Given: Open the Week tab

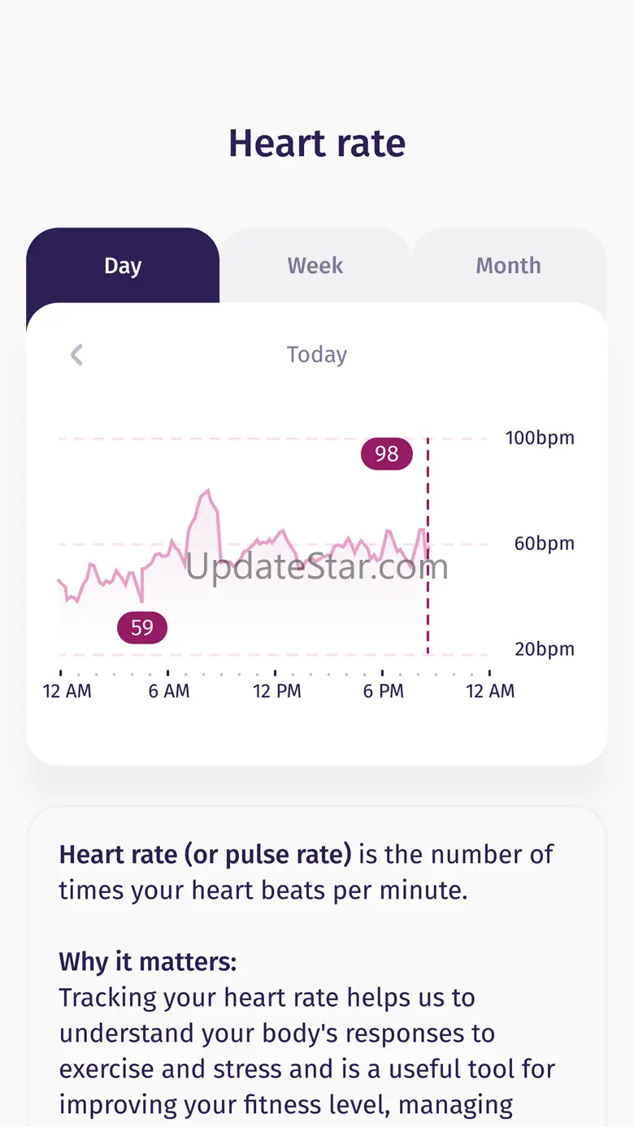Looking at the screenshot, I should (315, 266).
